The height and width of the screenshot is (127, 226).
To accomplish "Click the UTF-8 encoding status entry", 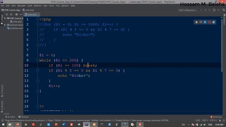I will pos(213,120).
